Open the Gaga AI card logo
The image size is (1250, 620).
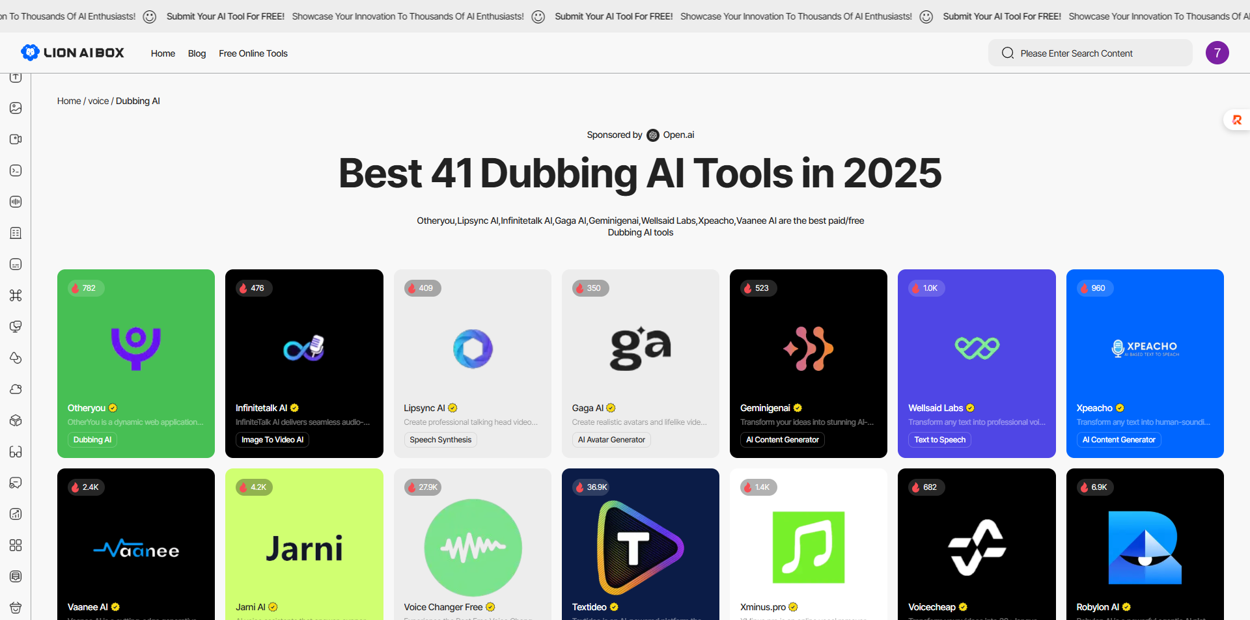pos(641,349)
